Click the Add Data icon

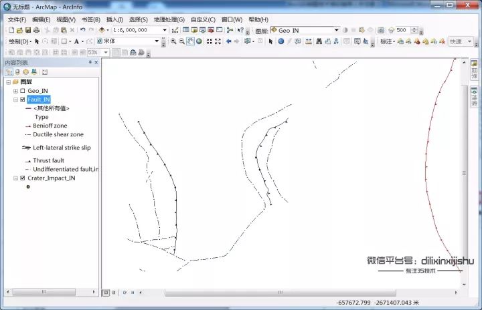point(102,30)
